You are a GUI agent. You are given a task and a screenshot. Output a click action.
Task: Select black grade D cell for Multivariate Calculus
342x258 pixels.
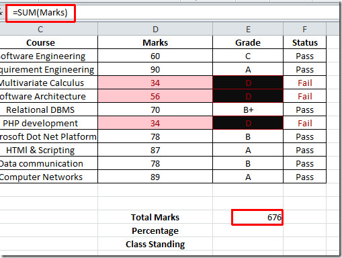click(248, 83)
